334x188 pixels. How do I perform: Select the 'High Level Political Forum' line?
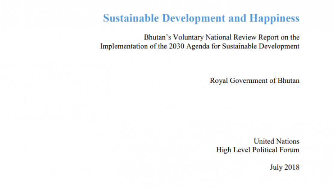pyautogui.click(x=258, y=150)
